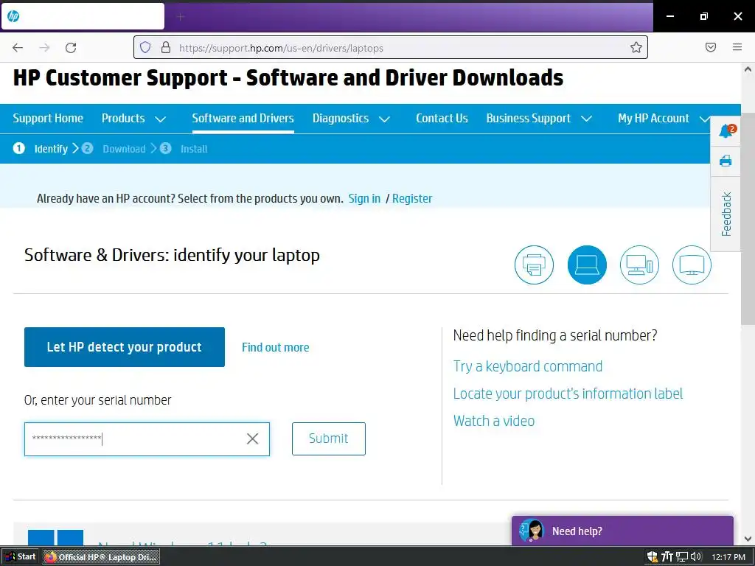Select the Official HP Laptop taskbar item
755x566 pixels.
pos(102,557)
